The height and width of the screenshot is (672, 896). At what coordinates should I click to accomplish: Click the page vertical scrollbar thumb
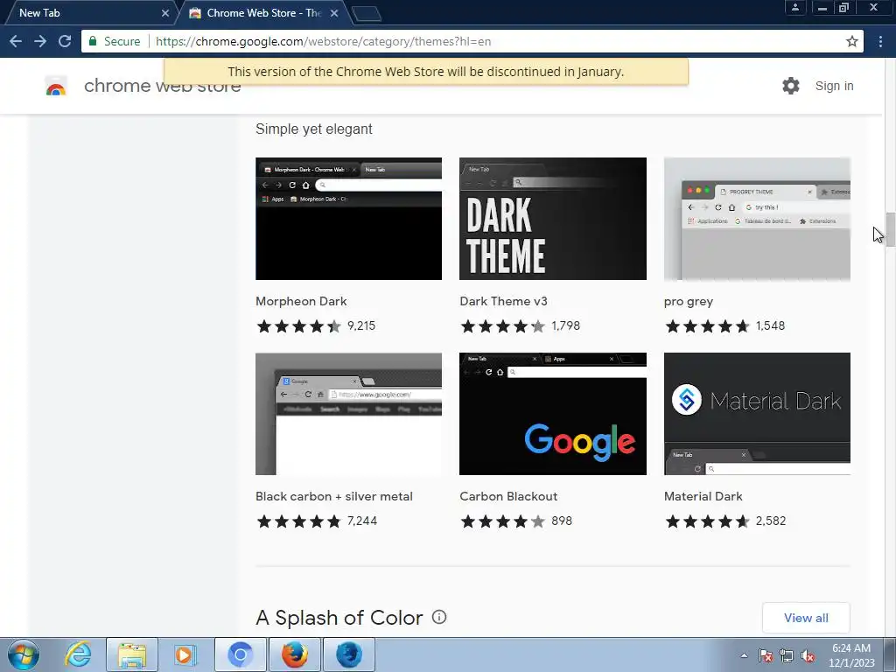(890, 228)
